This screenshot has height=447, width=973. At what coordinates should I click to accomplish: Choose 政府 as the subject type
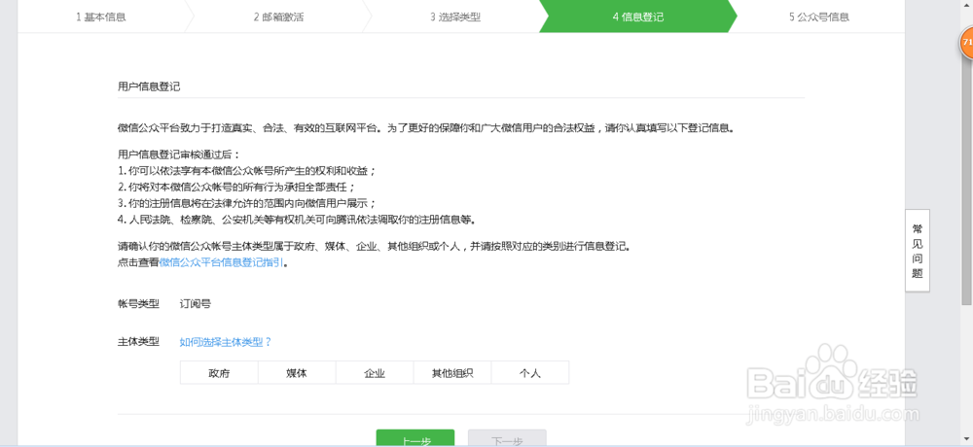pos(219,373)
